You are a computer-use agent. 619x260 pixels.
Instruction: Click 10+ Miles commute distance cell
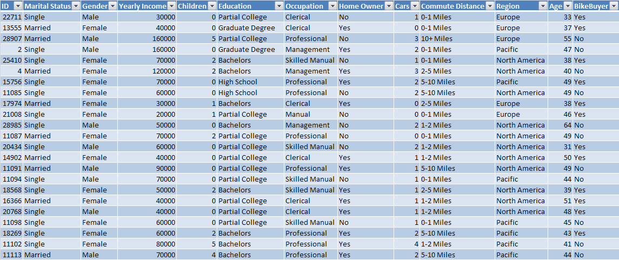[x=457, y=39]
